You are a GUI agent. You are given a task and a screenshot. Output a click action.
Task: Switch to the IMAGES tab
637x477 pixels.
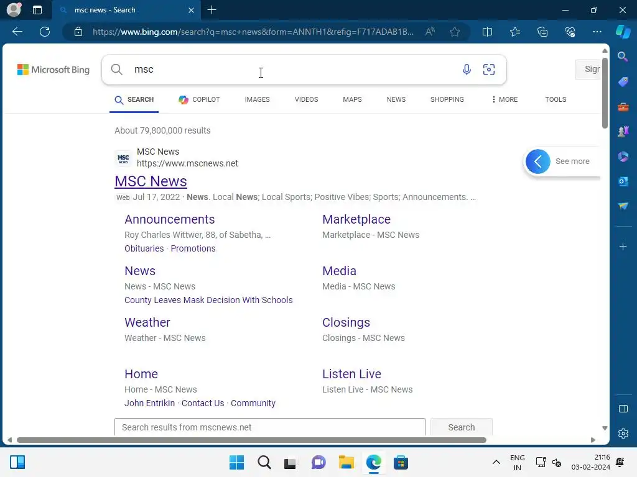point(257,99)
